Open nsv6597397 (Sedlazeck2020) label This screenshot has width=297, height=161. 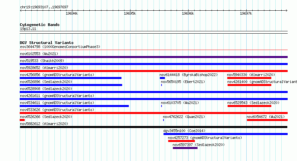(199, 145)
